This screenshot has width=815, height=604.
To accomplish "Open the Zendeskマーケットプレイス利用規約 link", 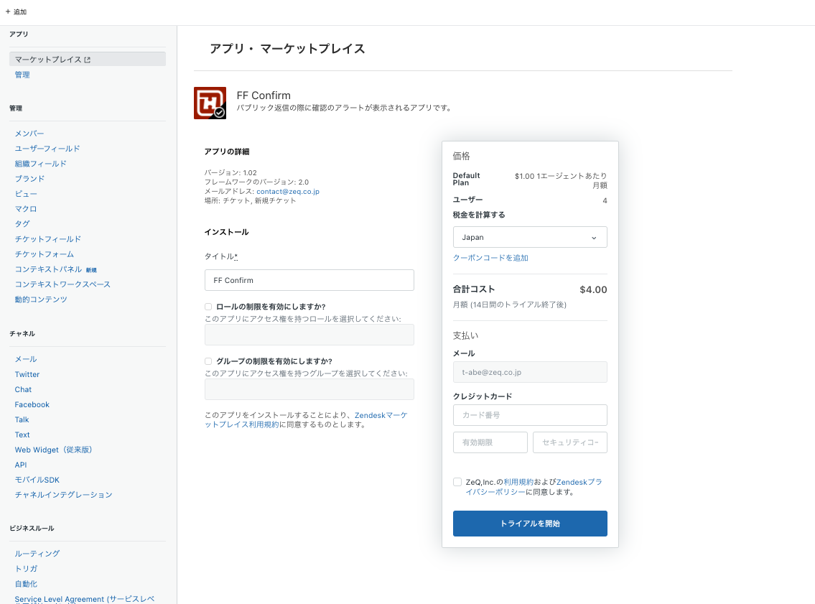I will (306, 420).
